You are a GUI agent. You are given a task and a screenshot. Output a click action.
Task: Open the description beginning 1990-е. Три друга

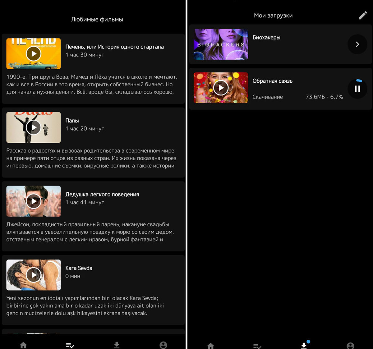point(92,85)
